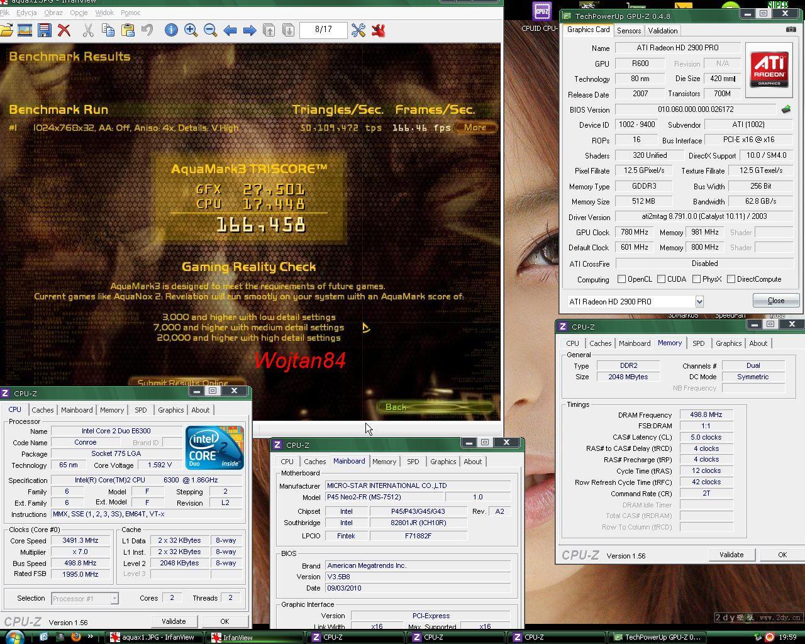Open the Windows Start orb
This screenshot has width=805, height=644.
point(14,636)
